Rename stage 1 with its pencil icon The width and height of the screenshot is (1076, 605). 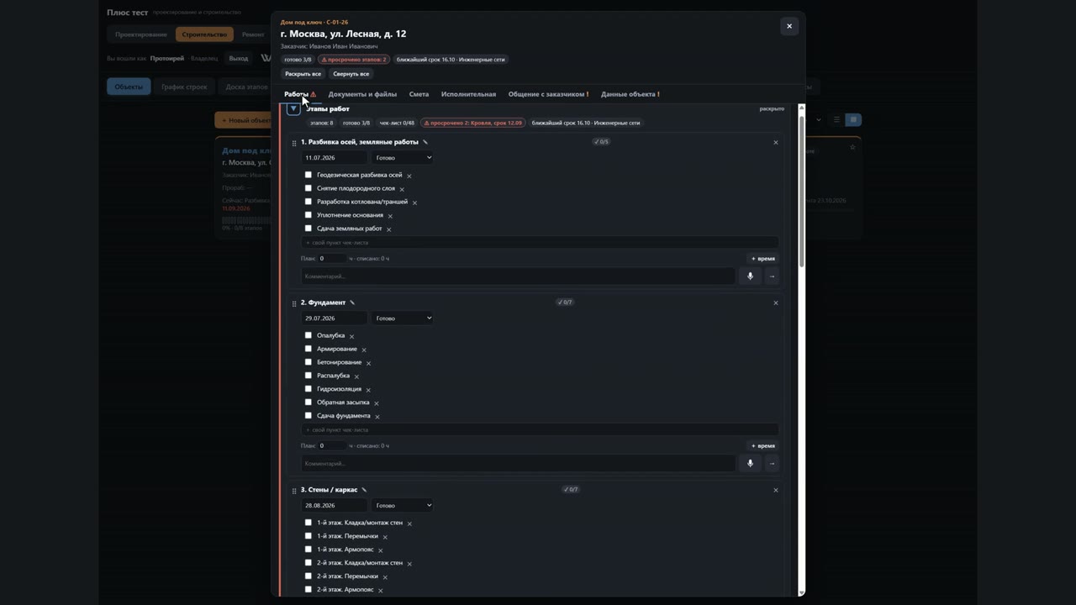pyautogui.click(x=425, y=142)
